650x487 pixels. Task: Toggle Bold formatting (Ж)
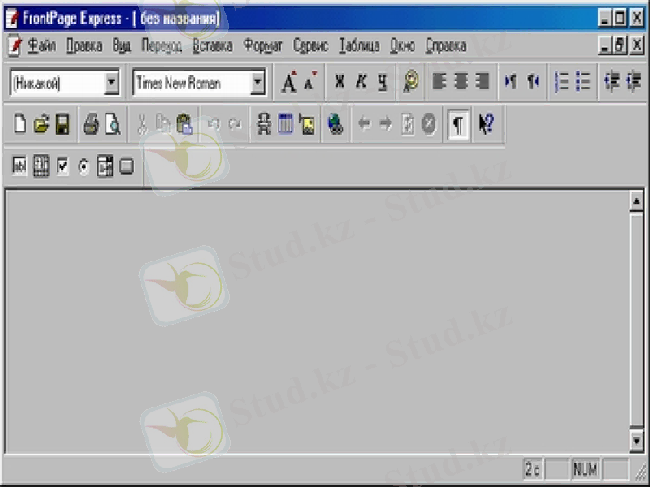click(340, 82)
